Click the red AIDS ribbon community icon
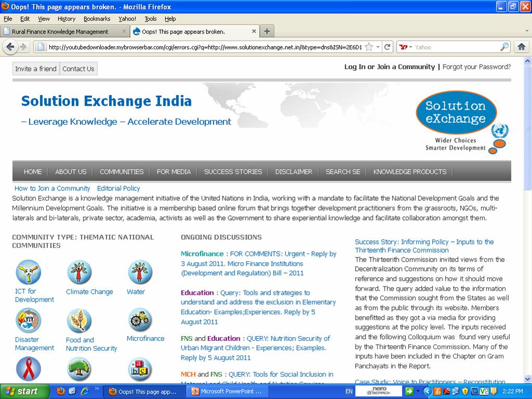This screenshot has height=399, width=532. point(29,369)
